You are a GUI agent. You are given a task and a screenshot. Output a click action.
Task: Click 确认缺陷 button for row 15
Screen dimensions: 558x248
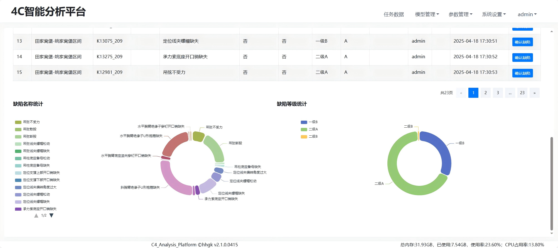pyautogui.click(x=522, y=73)
